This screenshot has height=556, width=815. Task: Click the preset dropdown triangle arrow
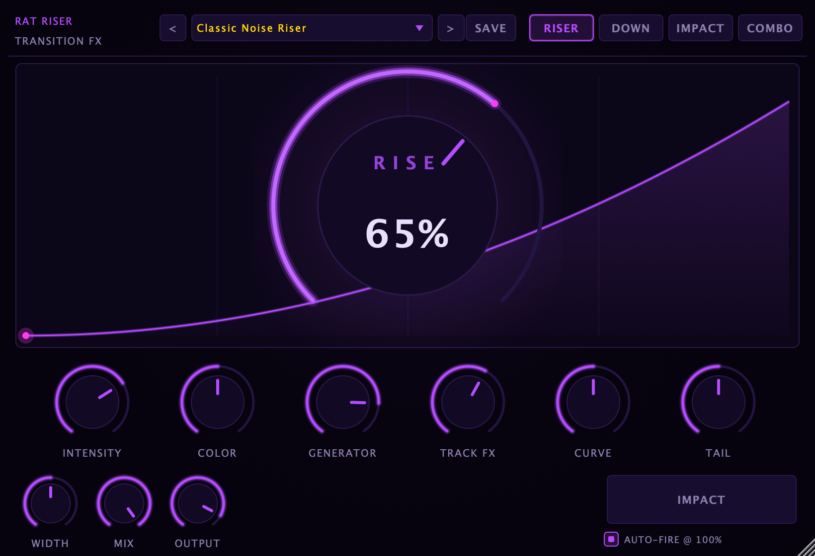[x=419, y=28]
